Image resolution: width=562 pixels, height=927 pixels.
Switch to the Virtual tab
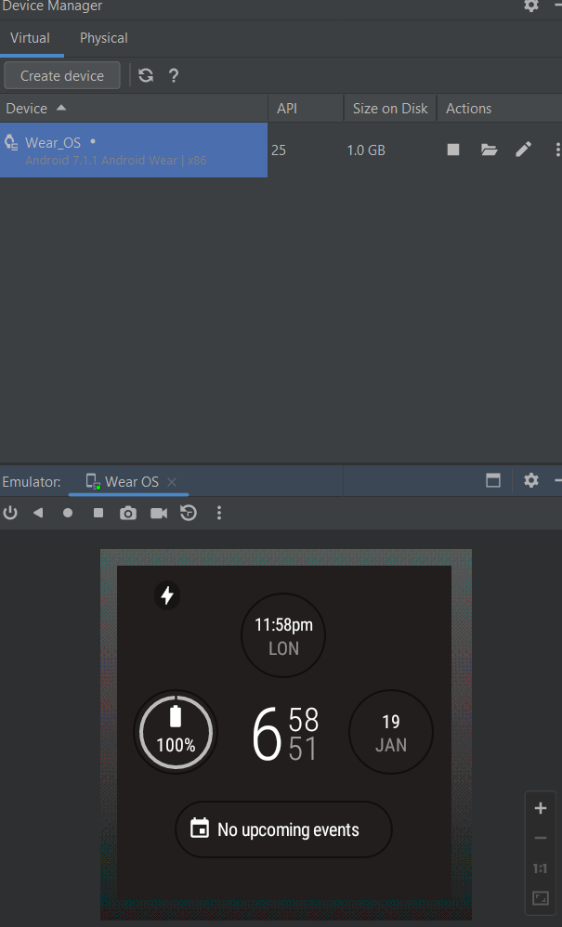click(x=30, y=38)
